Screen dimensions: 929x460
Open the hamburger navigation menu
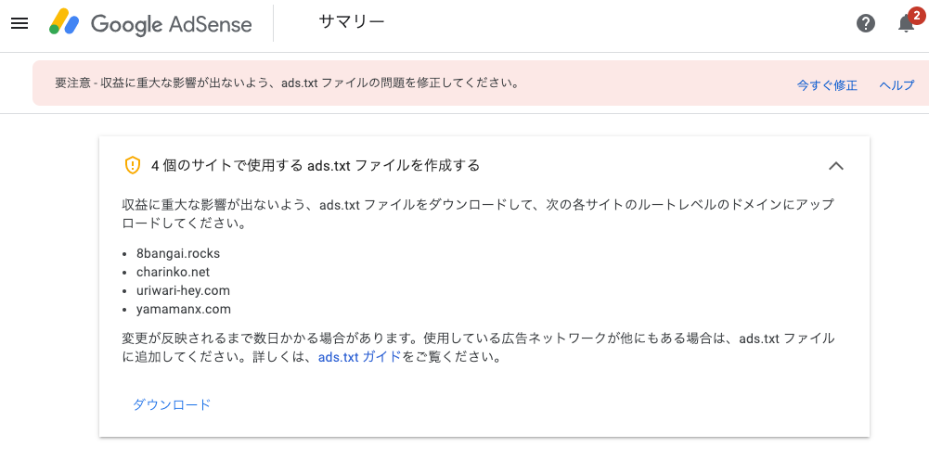(x=19, y=24)
